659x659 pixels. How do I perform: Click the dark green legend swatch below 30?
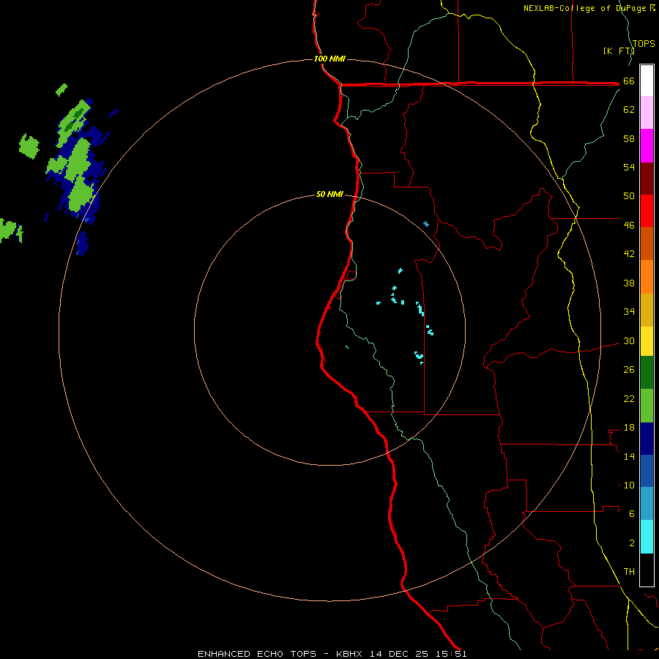[x=647, y=373]
